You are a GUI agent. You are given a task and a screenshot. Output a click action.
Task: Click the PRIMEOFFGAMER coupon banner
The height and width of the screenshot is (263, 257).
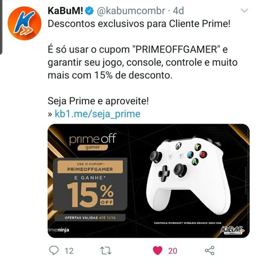click(x=90, y=167)
